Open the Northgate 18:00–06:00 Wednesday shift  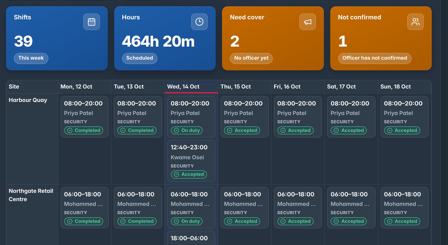pyautogui.click(x=191, y=238)
